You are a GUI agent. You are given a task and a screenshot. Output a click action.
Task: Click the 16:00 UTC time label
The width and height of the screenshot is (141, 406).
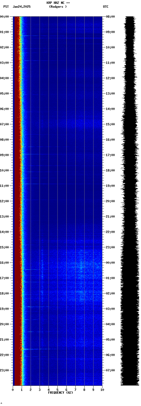pyautogui.click(x=110, y=140)
